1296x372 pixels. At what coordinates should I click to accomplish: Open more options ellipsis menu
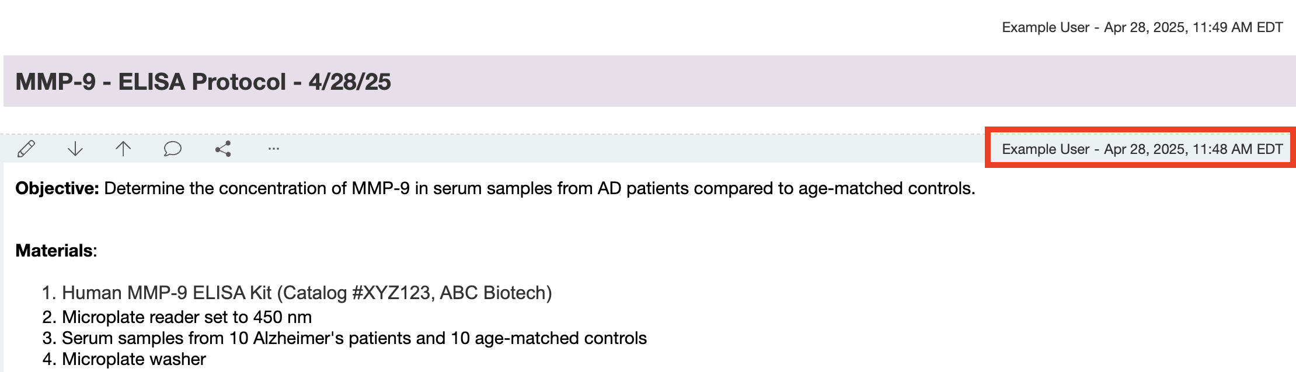click(x=273, y=149)
